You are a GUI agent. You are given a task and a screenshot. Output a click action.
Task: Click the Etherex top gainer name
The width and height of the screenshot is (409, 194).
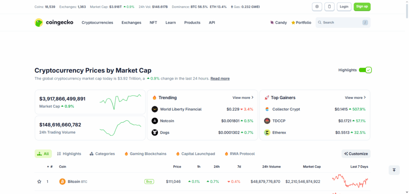tap(279, 132)
